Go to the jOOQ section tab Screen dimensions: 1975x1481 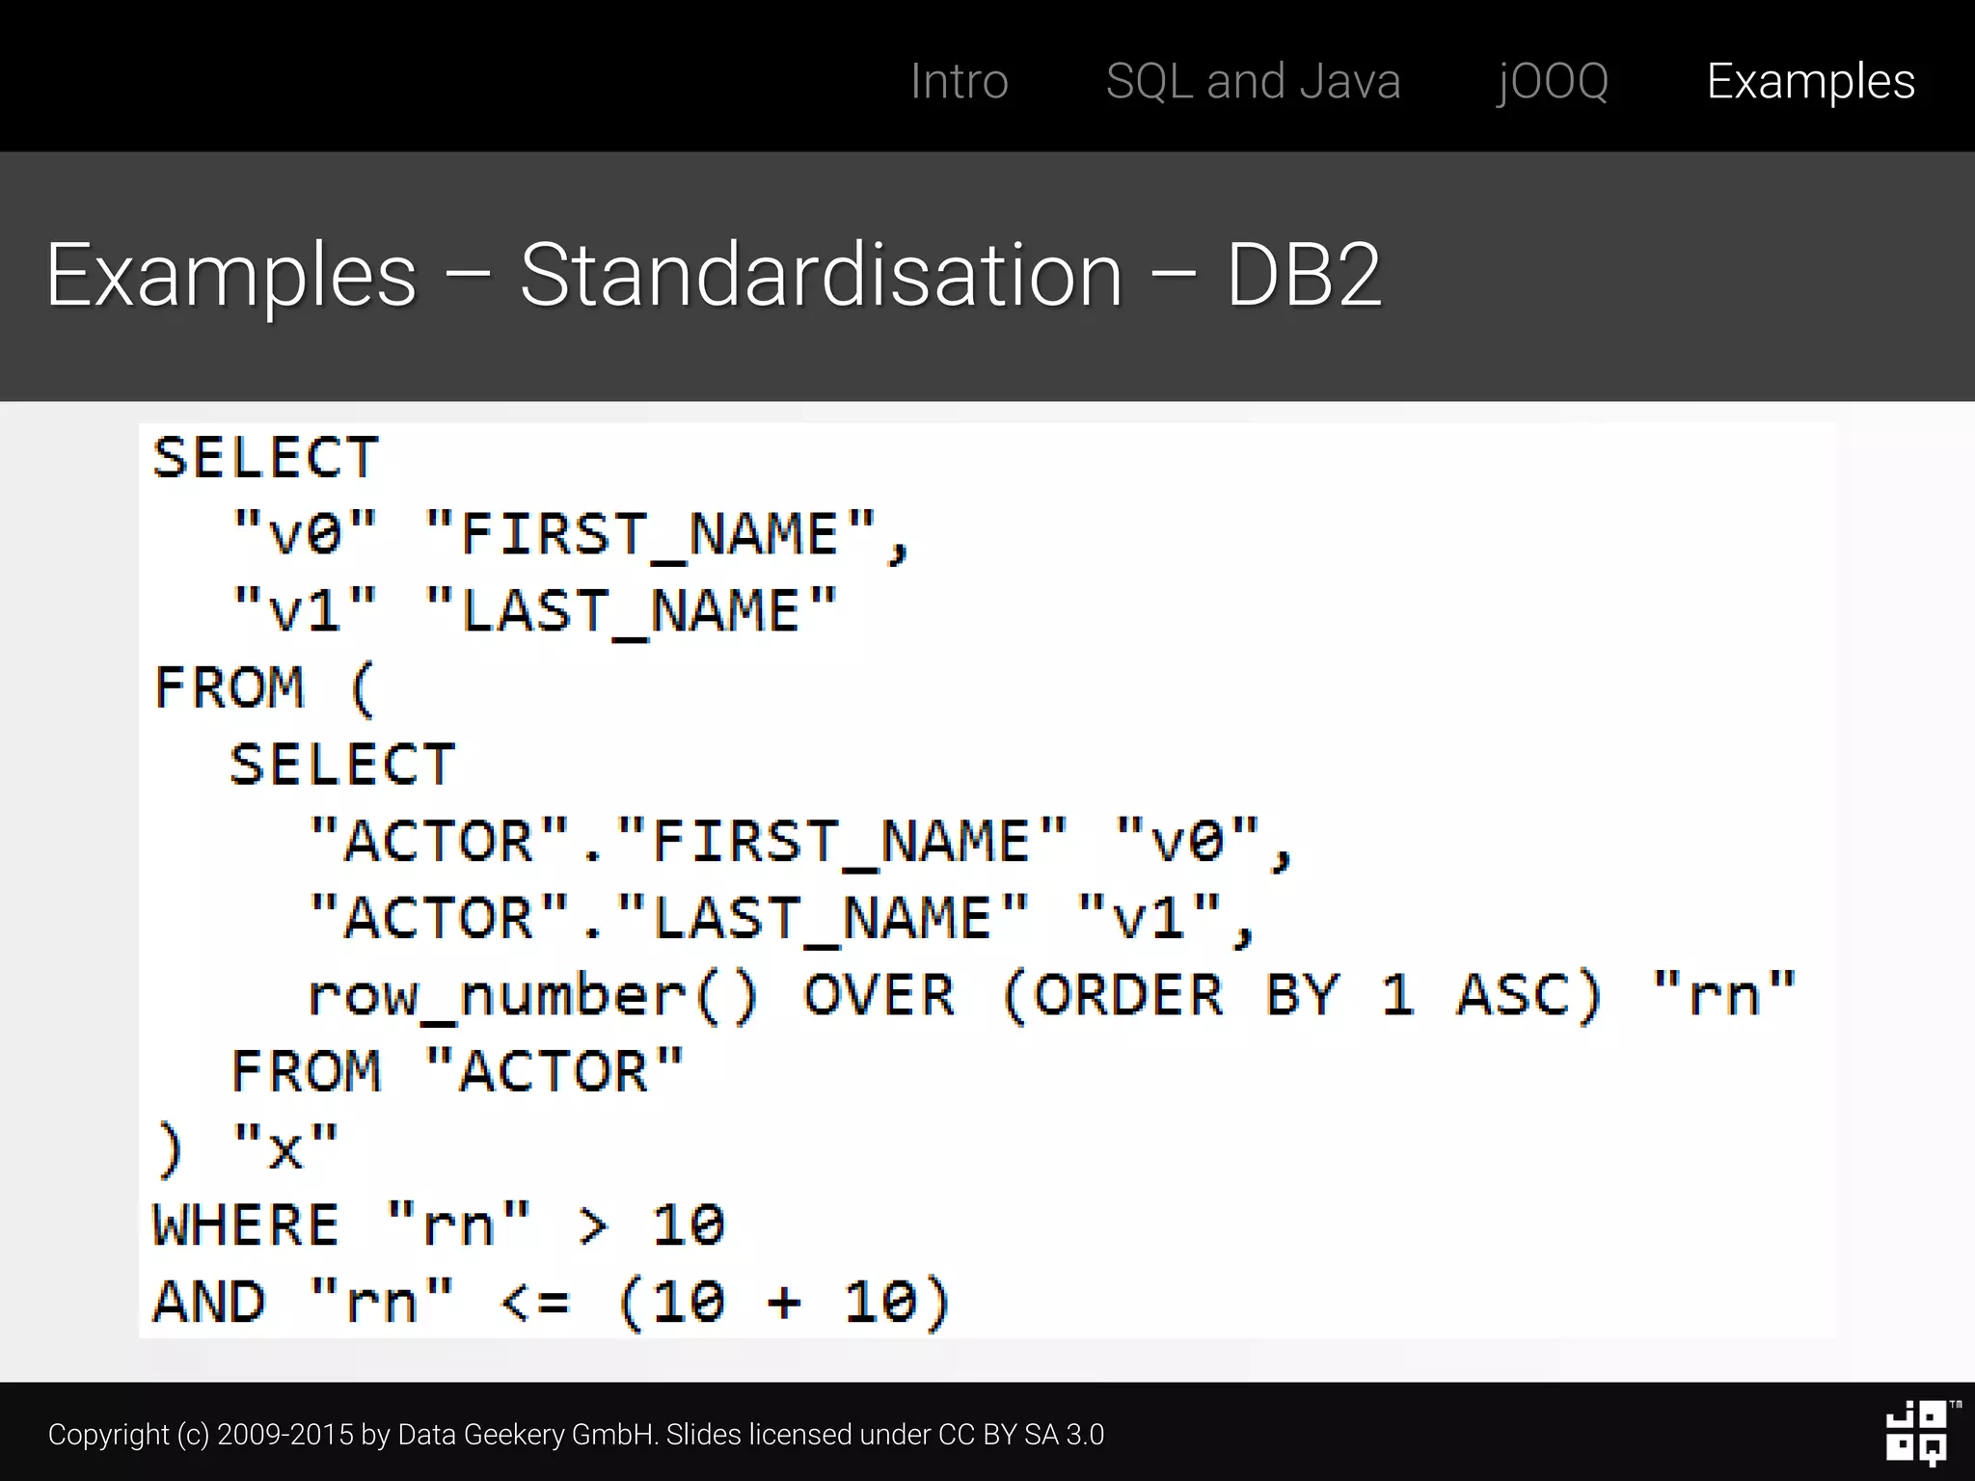tap(1553, 81)
